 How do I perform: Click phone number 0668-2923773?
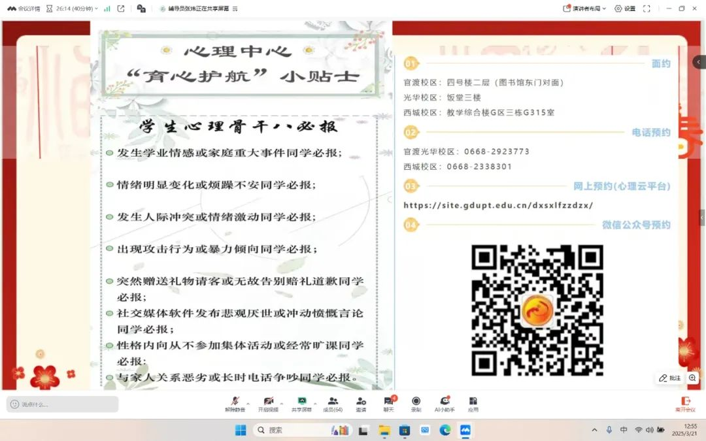coord(497,152)
